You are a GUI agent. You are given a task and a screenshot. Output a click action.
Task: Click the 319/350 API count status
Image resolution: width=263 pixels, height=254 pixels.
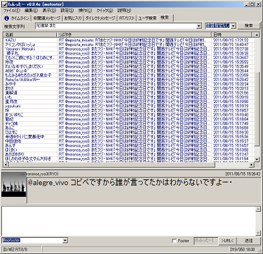[x=242, y=249]
